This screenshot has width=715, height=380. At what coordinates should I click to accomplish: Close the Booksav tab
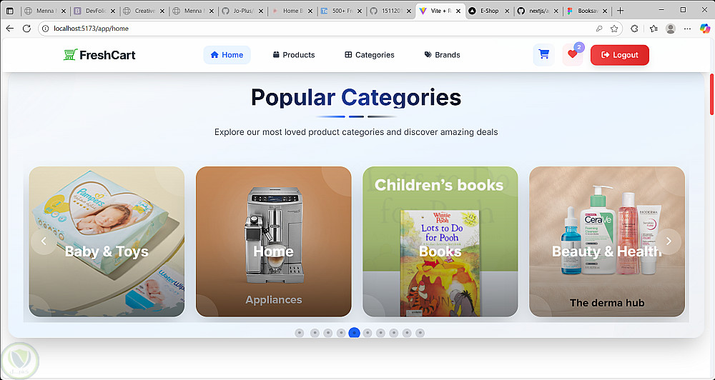coord(605,11)
